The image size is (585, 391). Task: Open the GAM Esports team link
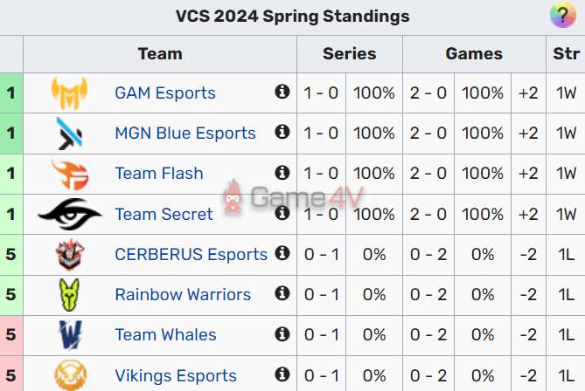[165, 93]
